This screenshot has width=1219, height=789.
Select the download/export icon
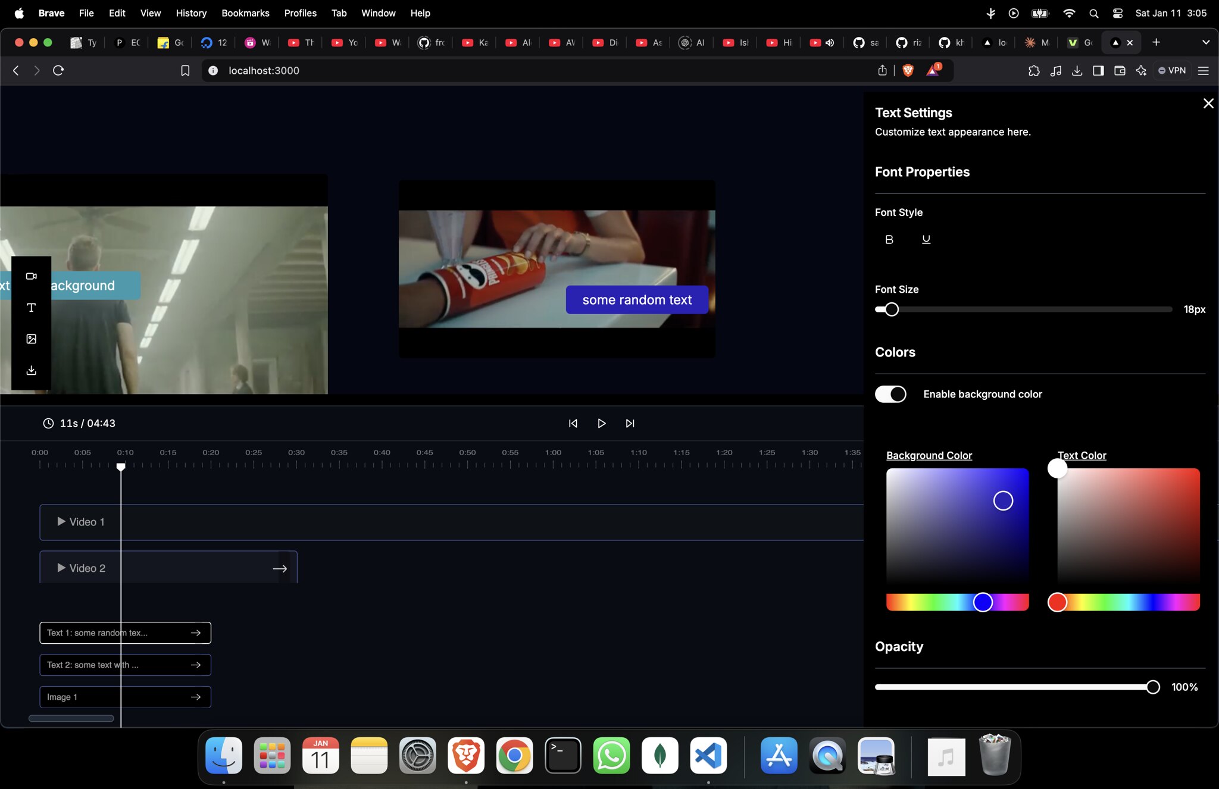[x=31, y=371]
